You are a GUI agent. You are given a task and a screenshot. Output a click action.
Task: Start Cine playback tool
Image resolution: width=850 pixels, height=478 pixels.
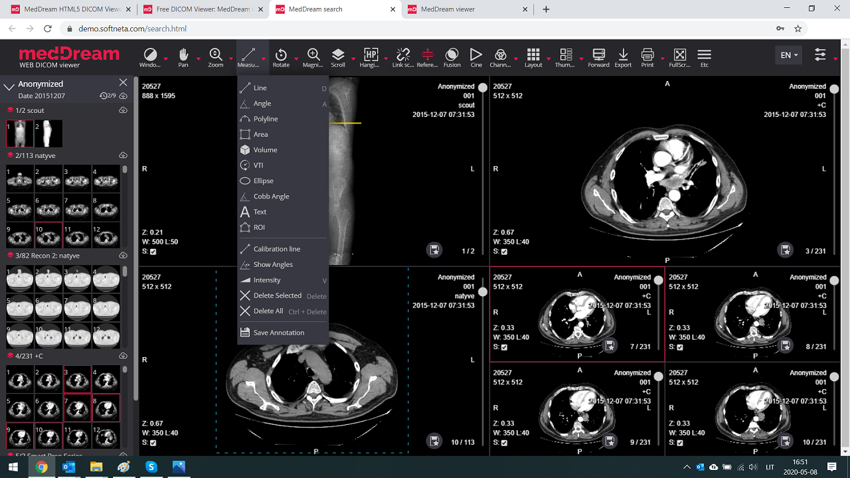pos(476,57)
